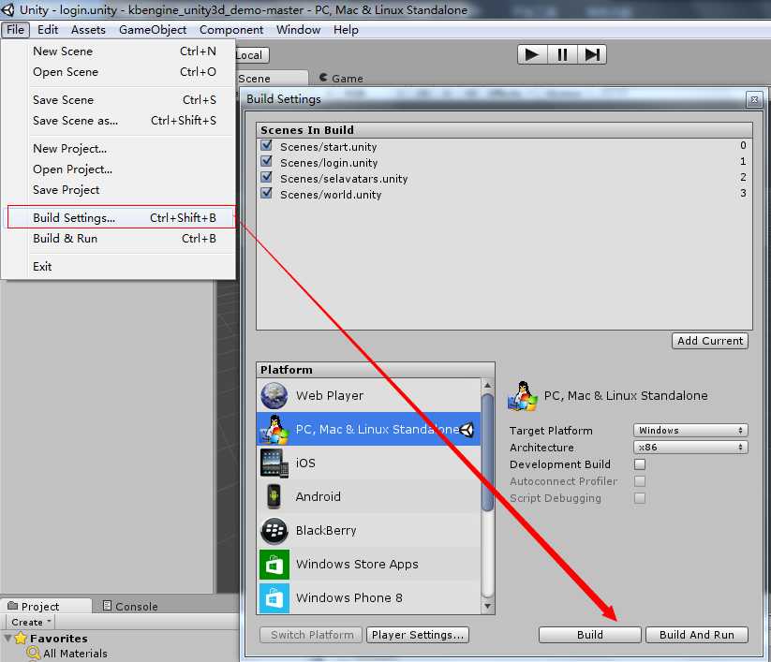
Task: Open the Create dropdown in Project panel
Action: coord(31,622)
